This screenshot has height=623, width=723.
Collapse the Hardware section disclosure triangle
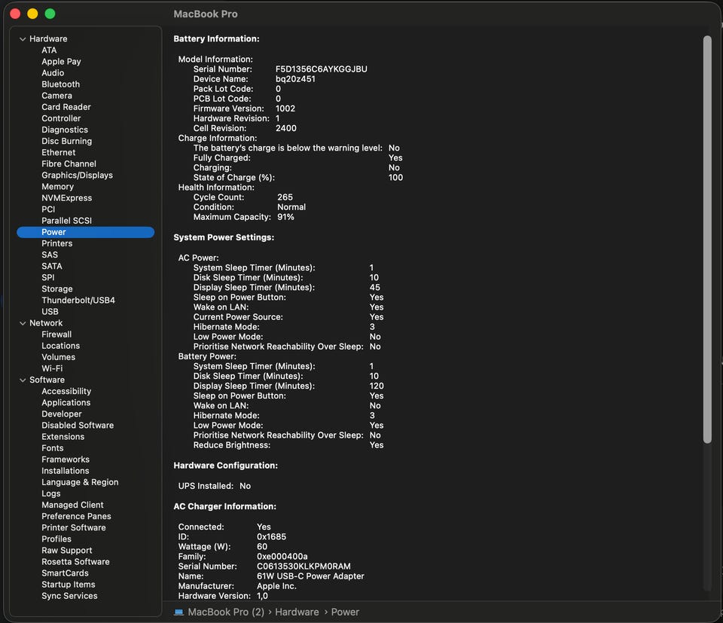pos(23,39)
